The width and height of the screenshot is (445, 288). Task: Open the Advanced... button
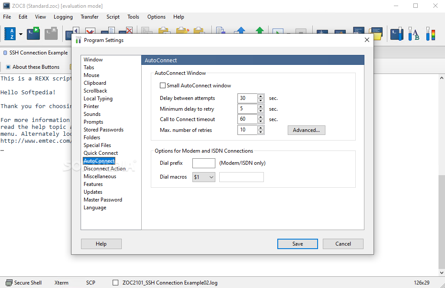[306, 130]
